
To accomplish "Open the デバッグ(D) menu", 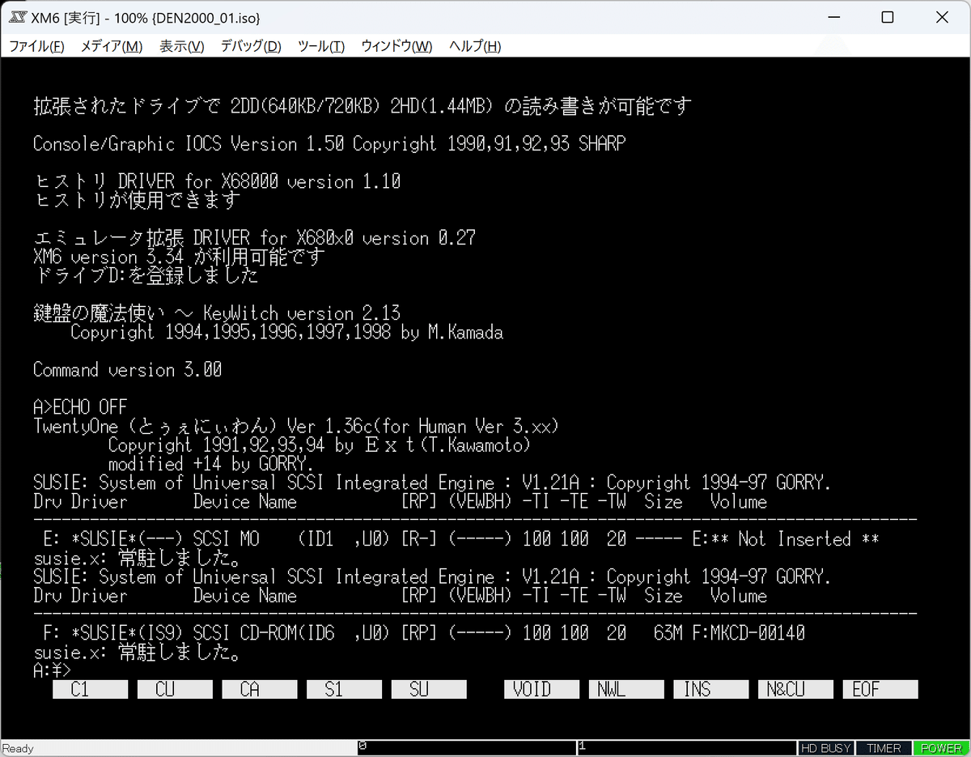I will pyautogui.click(x=251, y=46).
